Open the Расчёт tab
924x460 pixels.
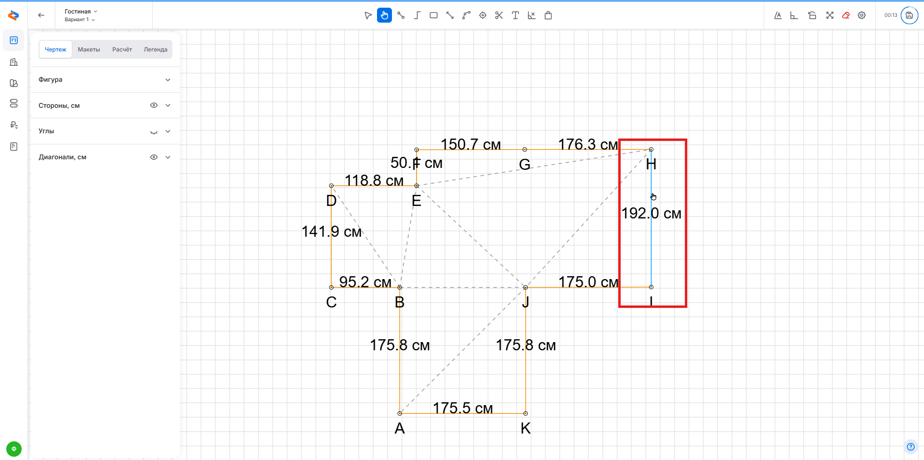[x=122, y=50]
